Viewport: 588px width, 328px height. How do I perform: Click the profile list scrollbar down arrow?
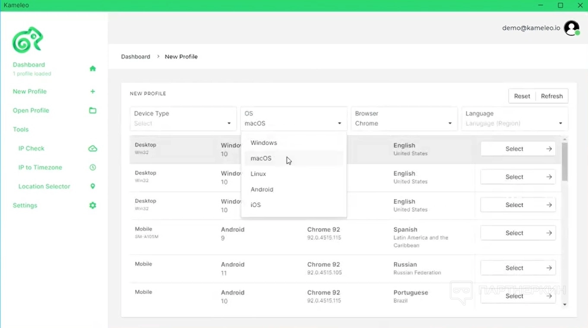click(565, 305)
